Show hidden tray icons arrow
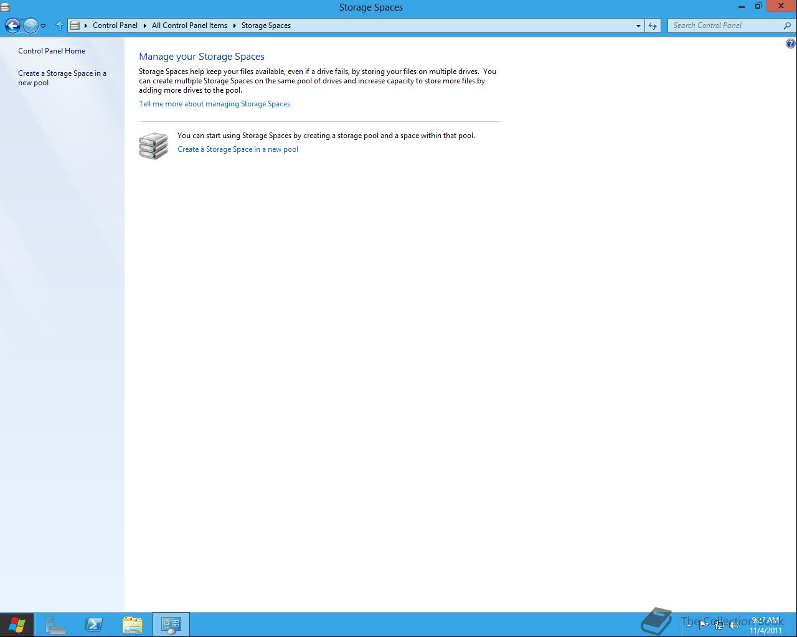The image size is (797, 637). pyautogui.click(x=689, y=625)
